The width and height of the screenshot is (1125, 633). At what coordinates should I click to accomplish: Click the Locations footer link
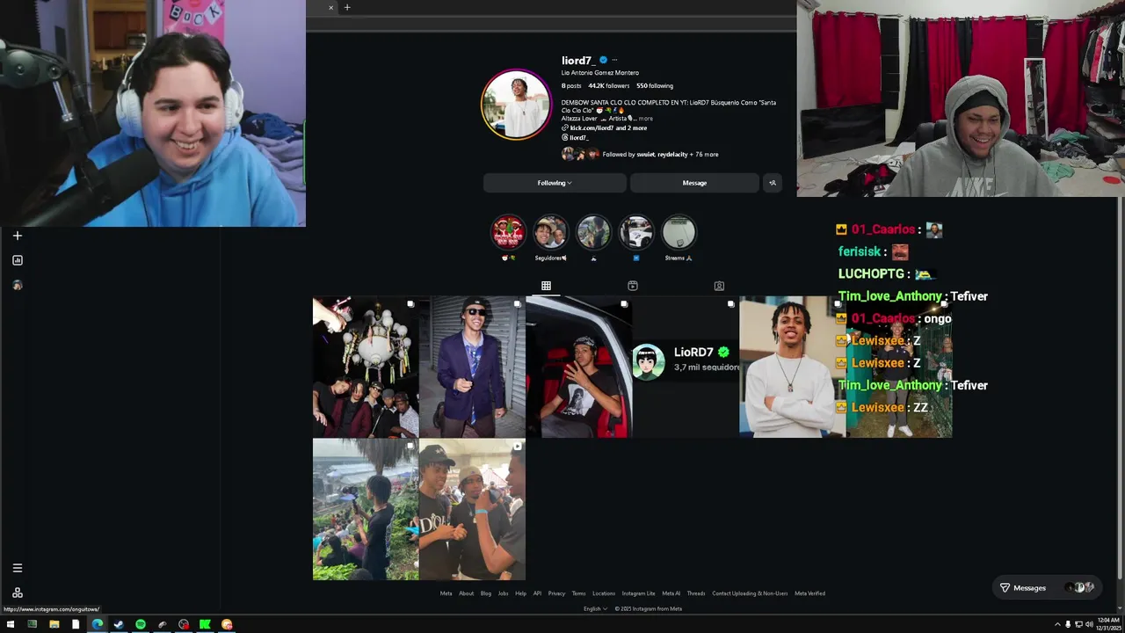click(x=604, y=593)
